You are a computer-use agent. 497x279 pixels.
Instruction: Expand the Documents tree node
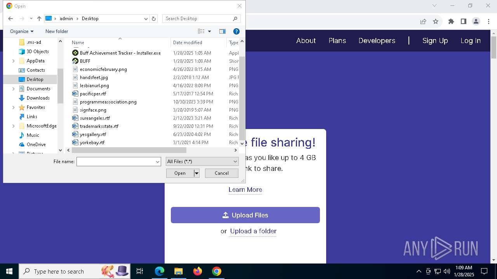click(x=14, y=89)
